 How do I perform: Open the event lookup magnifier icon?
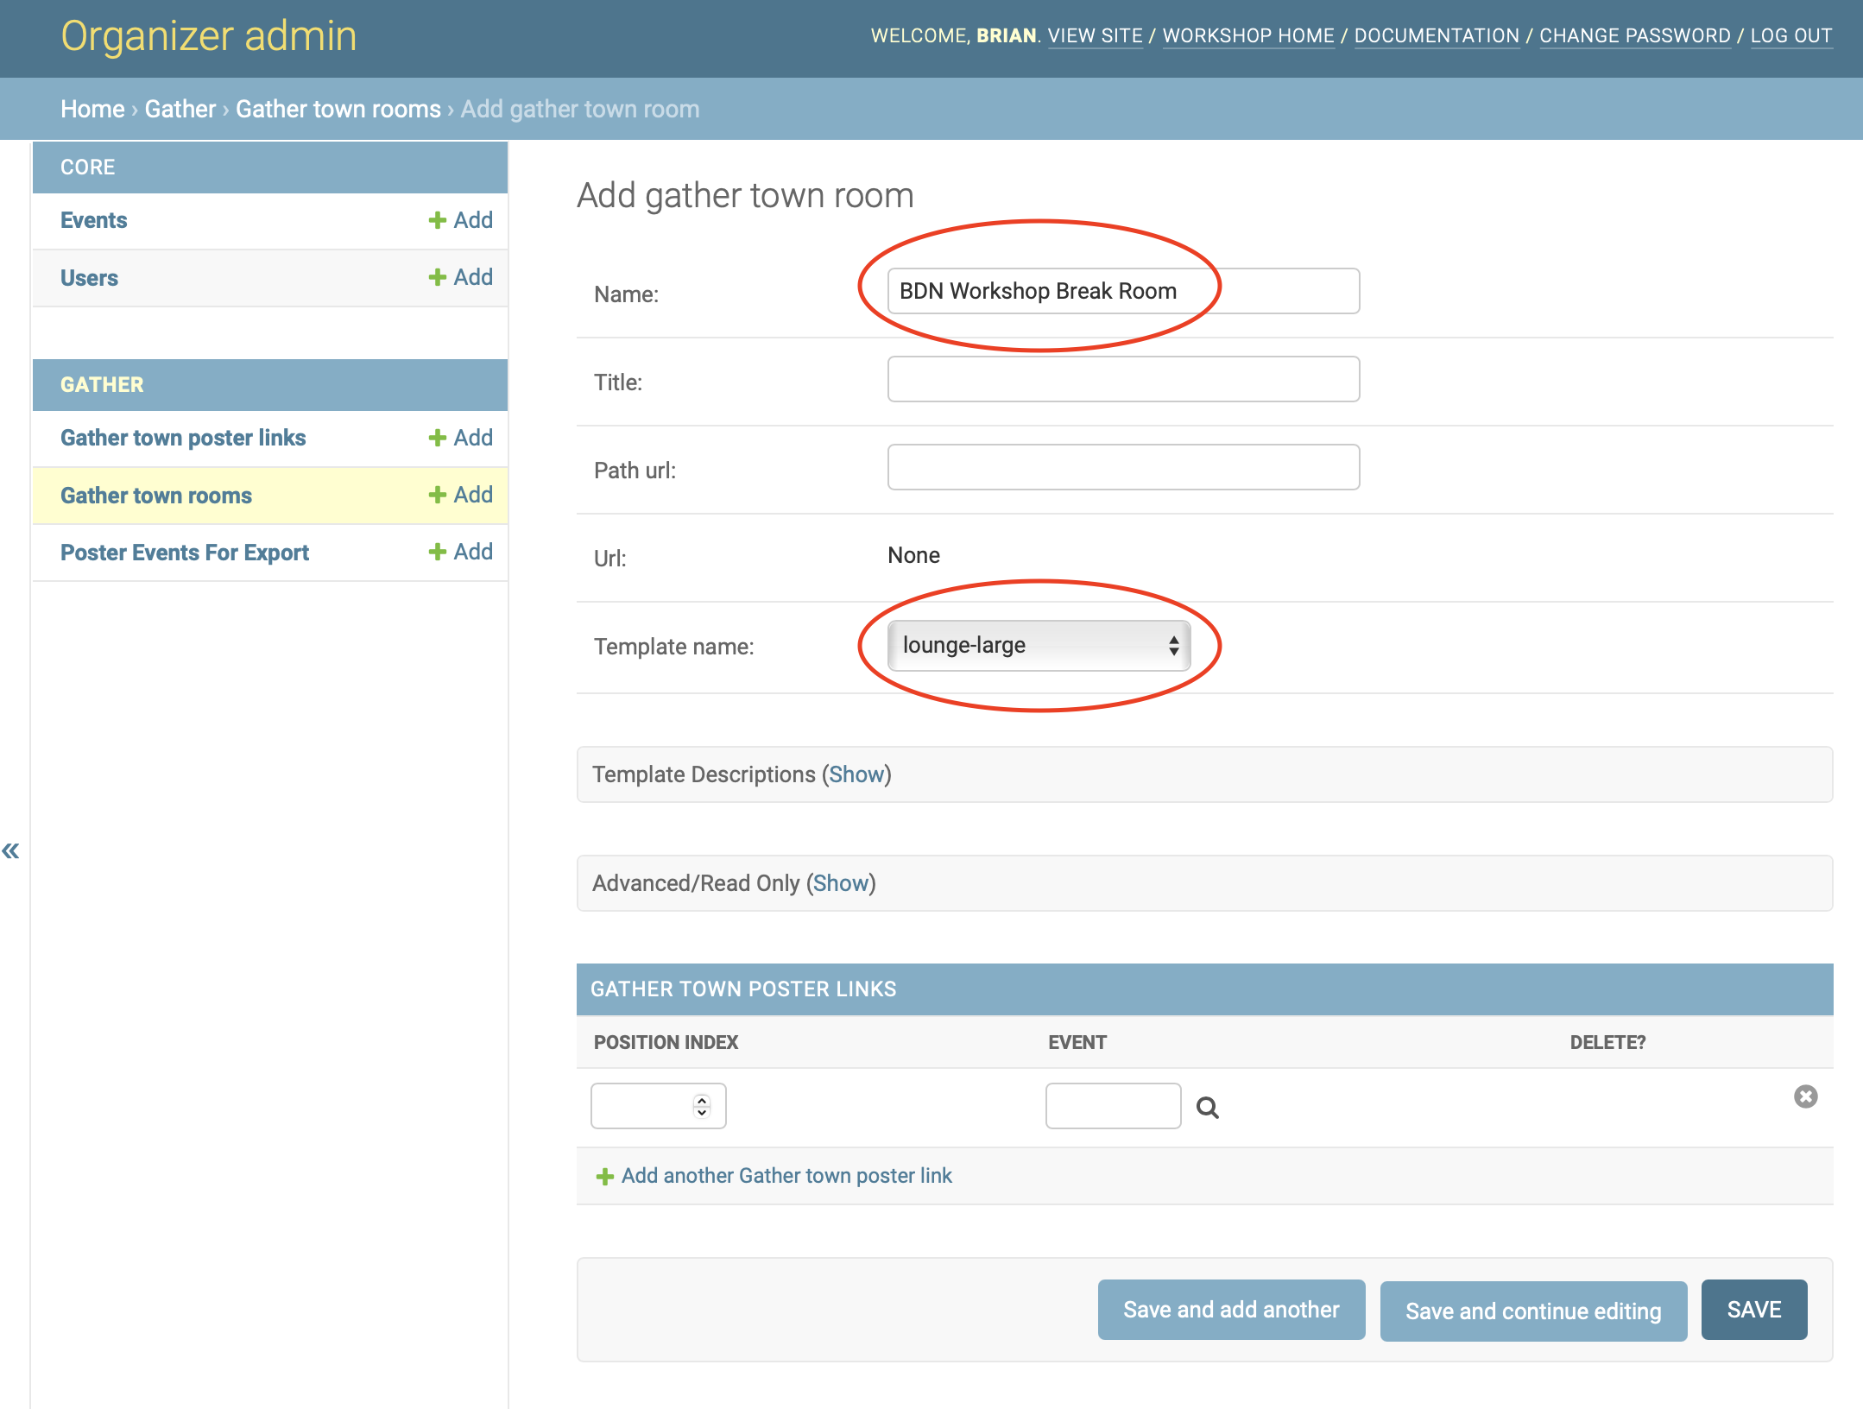point(1207,1108)
